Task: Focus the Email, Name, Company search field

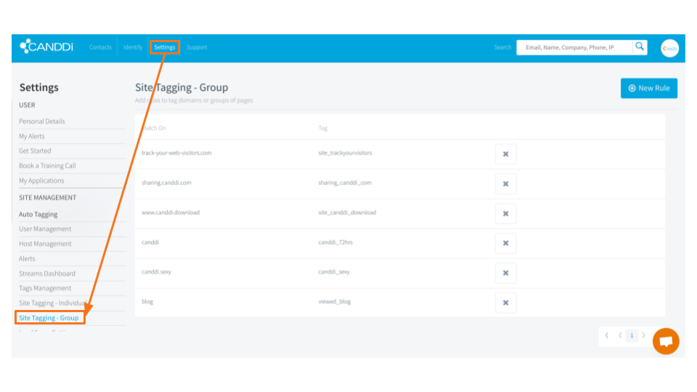Action: (574, 47)
